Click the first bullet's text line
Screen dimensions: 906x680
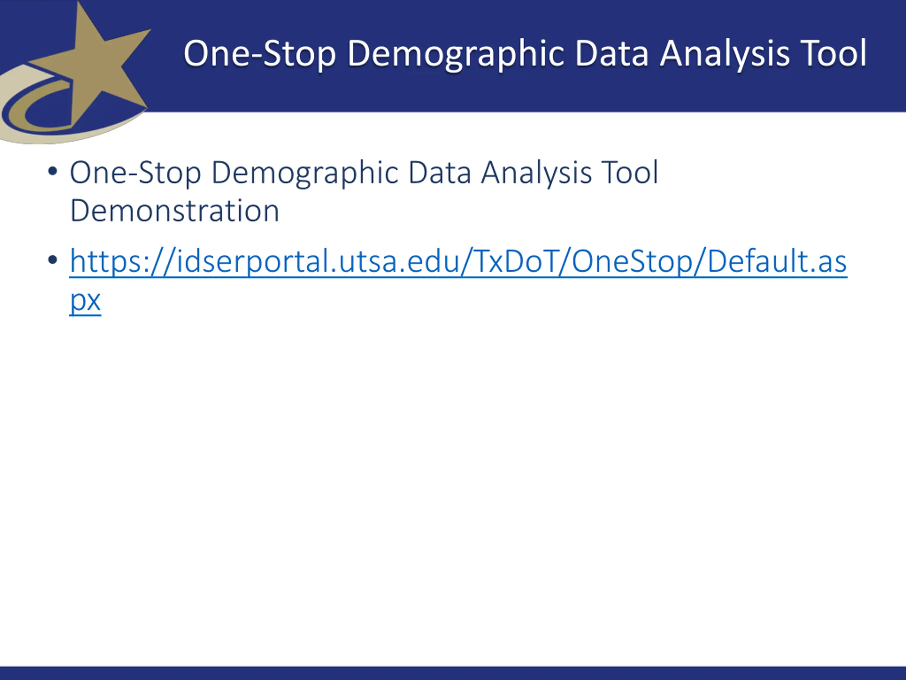[364, 172]
